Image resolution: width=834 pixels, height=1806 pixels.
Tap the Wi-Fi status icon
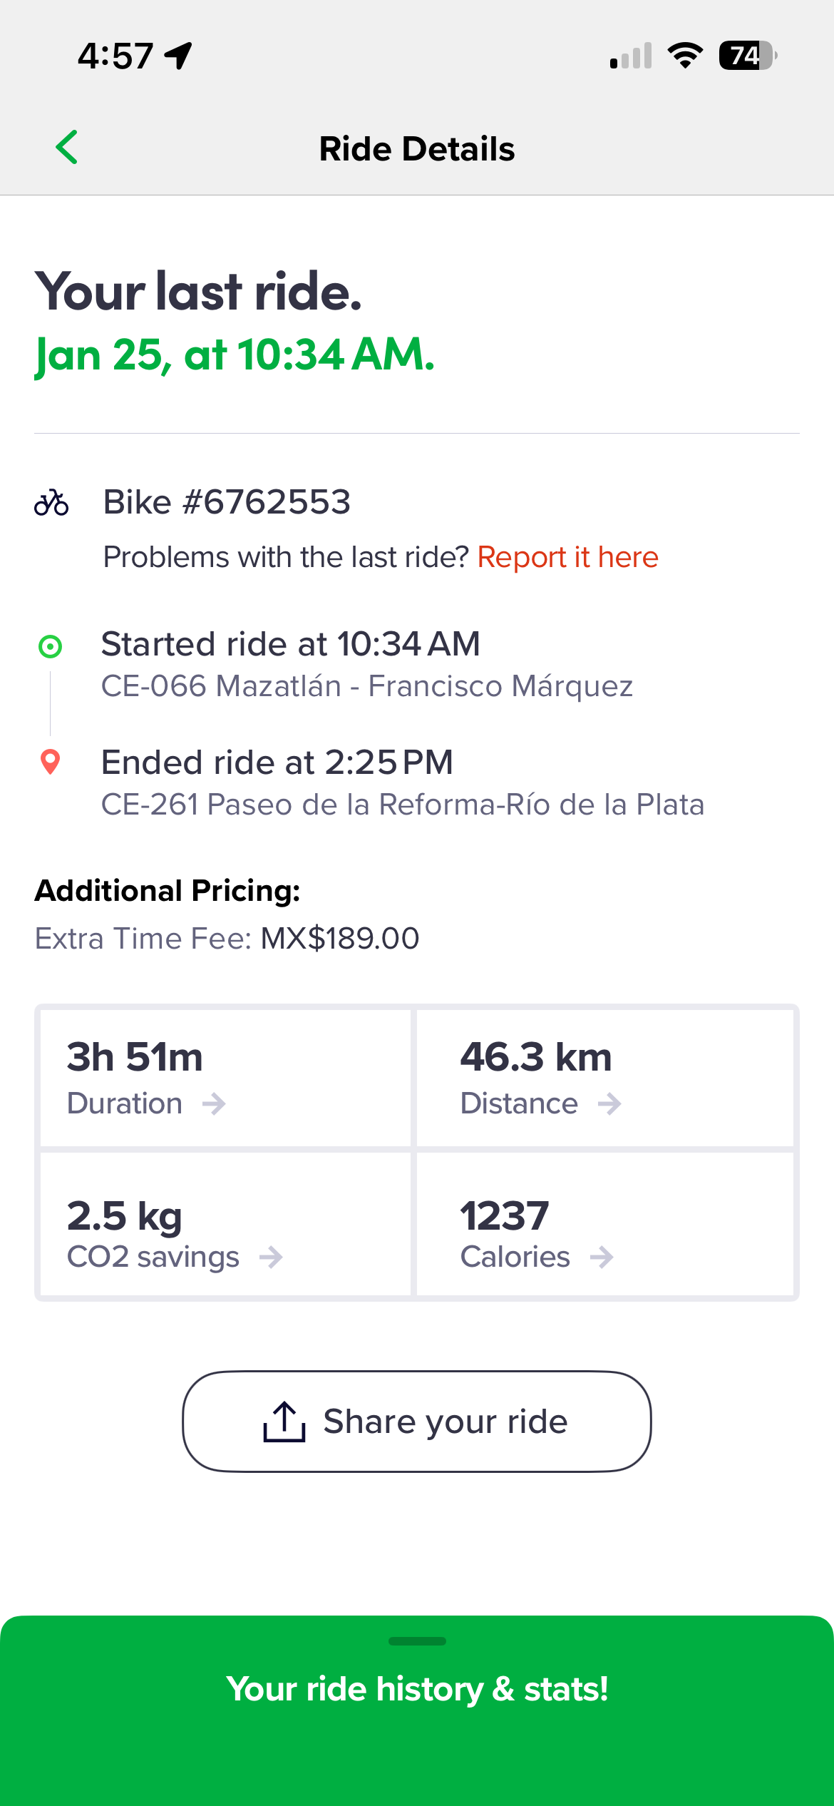pyautogui.click(x=685, y=56)
